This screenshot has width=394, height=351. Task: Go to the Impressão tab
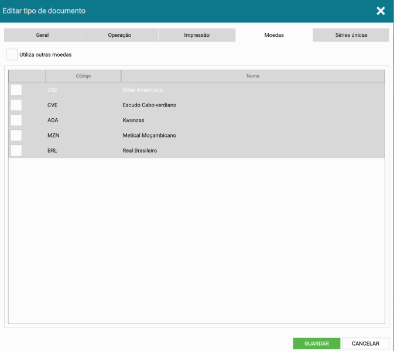pyautogui.click(x=197, y=35)
